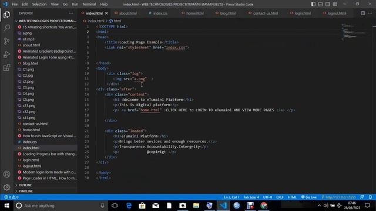This screenshot has height=211, width=376.
Task: Open Chrome from taskbar
Action: pyautogui.click(x=264, y=206)
